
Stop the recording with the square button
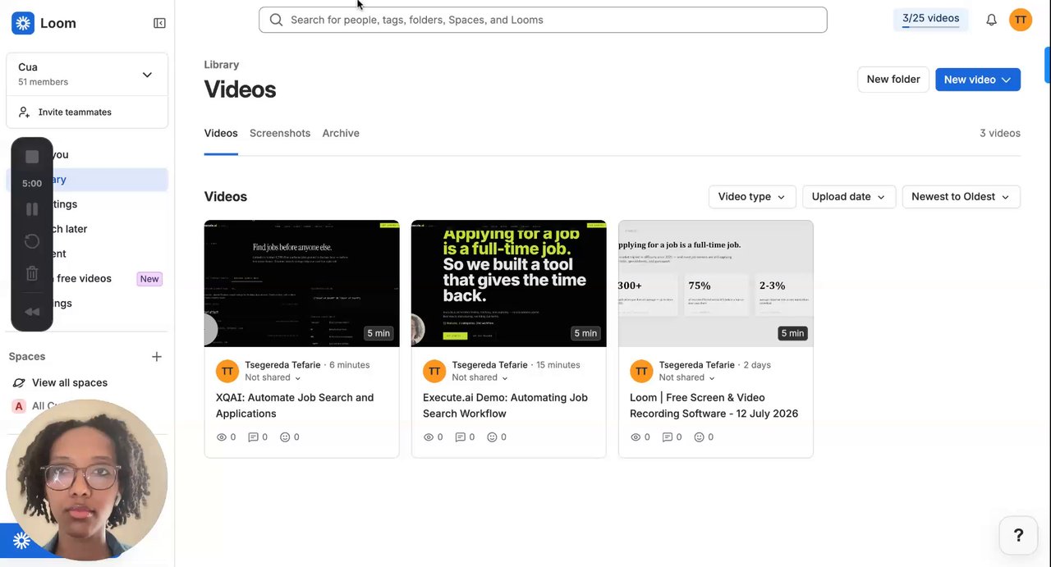[x=32, y=157]
